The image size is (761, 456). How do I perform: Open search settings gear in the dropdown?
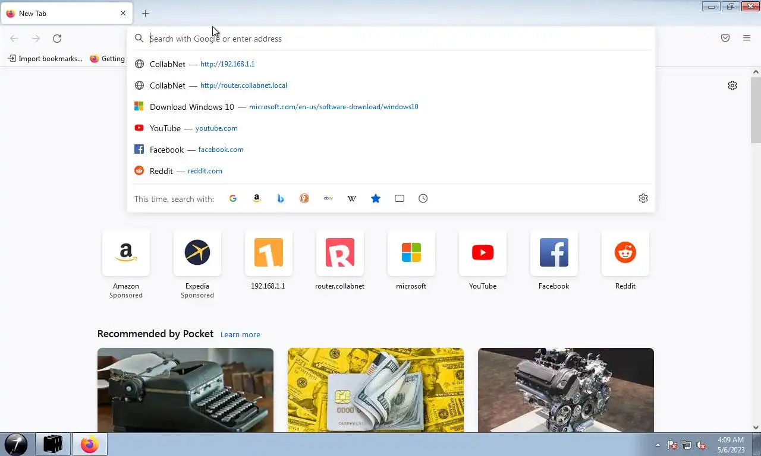pyautogui.click(x=643, y=198)
